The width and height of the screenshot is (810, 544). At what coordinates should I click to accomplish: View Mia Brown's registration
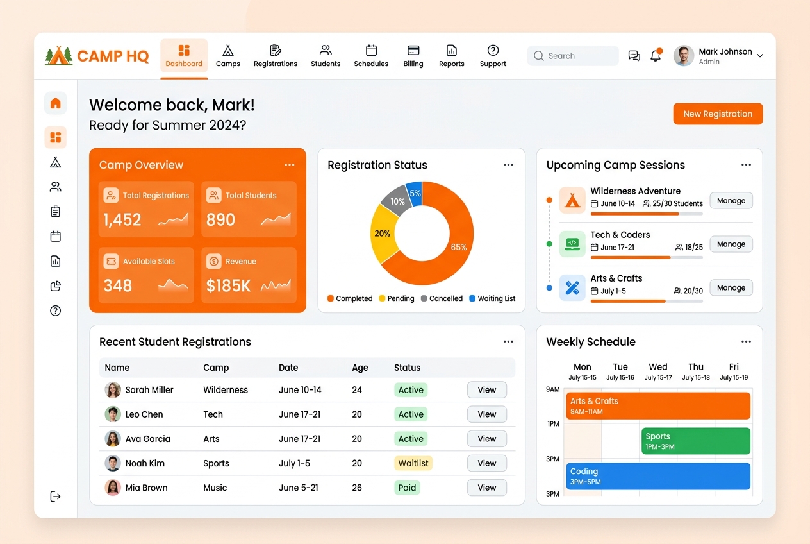[487, 488]
